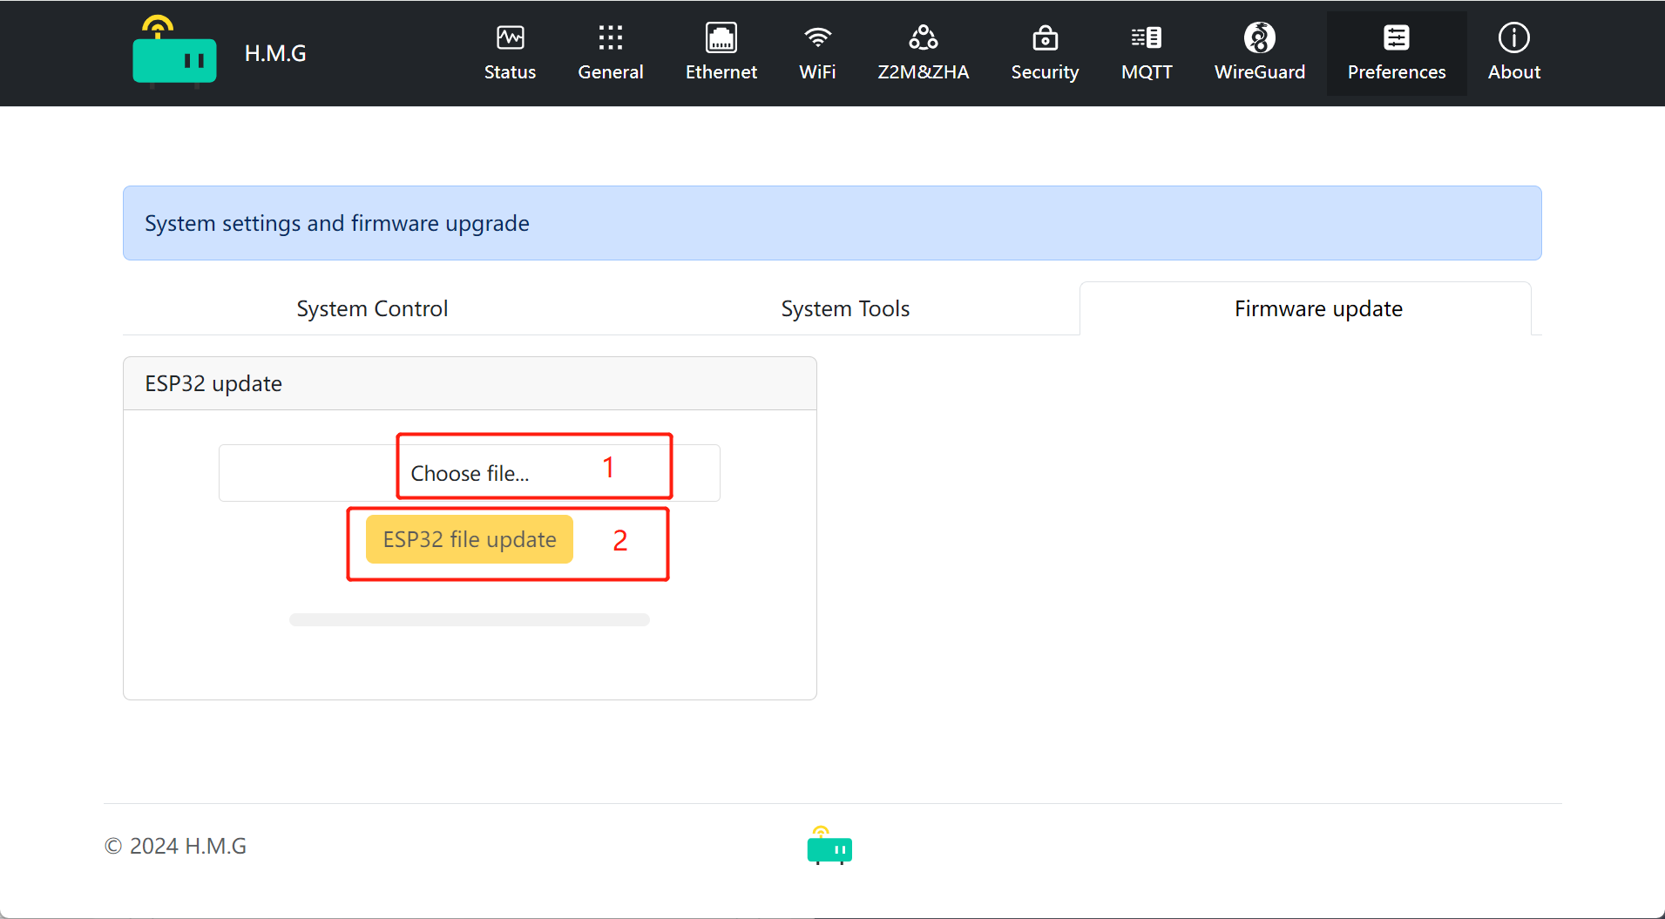This screenshot has width=1665, height=919.
Task: Go to the Ethernet port icon
Action: (x=721, y=37)
